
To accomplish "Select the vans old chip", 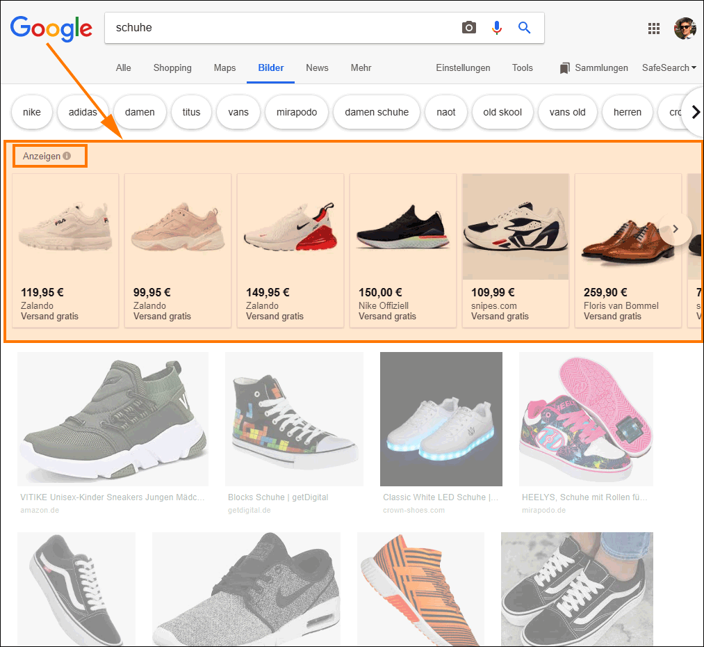I will pos(568,112).
